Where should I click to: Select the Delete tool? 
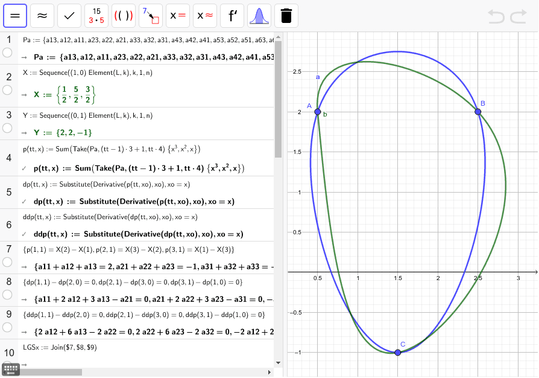pyautogui.click(x=286, y=16)
